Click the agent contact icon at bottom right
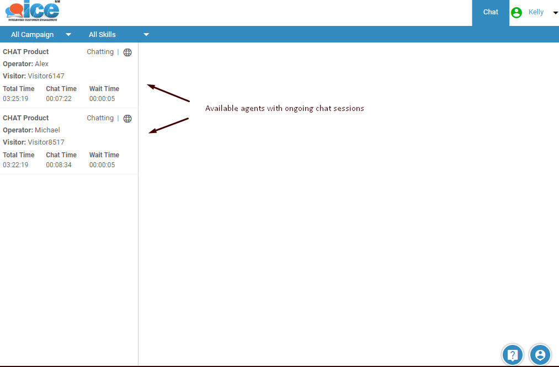 (x=540, y=355)
